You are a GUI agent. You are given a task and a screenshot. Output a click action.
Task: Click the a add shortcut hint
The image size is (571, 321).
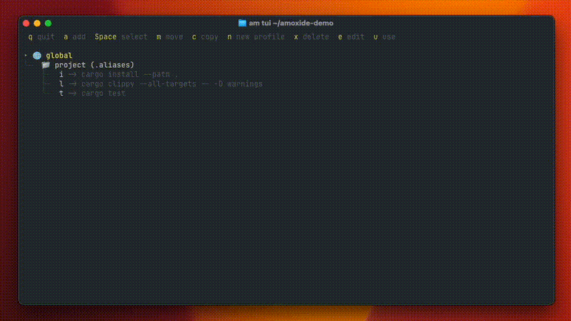tap(75, 37)
